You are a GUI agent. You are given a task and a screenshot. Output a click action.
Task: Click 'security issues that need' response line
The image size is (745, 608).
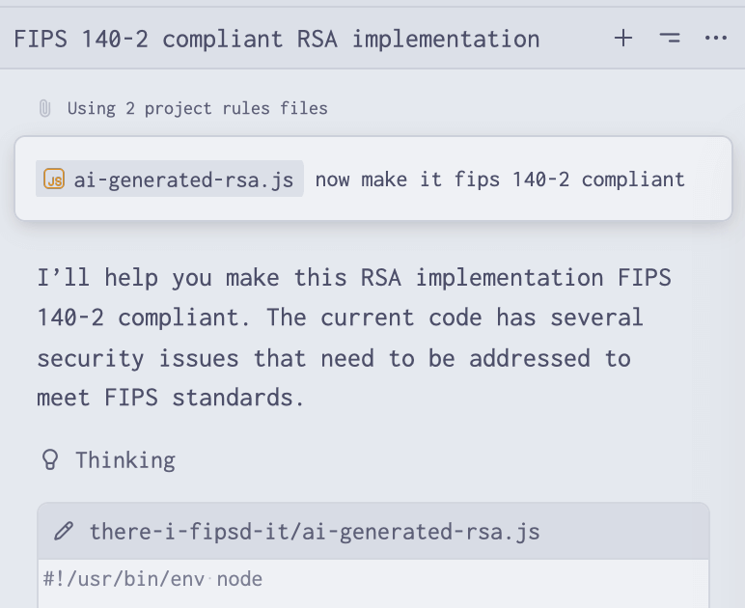pos(334,358)
